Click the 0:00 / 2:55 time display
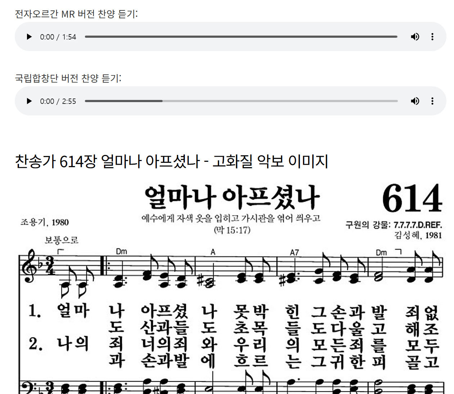 click(58, 101)
